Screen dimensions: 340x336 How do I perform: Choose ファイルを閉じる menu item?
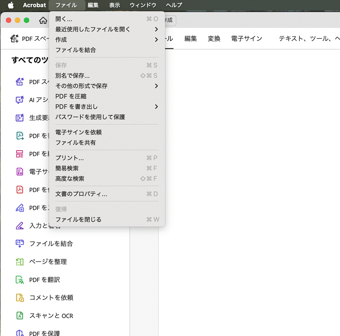pyautogui.click(x=107, y=220)
